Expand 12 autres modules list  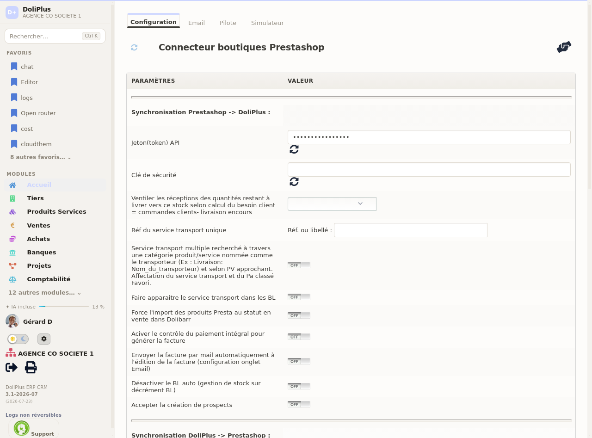pyautogui.click(x=44, y=293)
